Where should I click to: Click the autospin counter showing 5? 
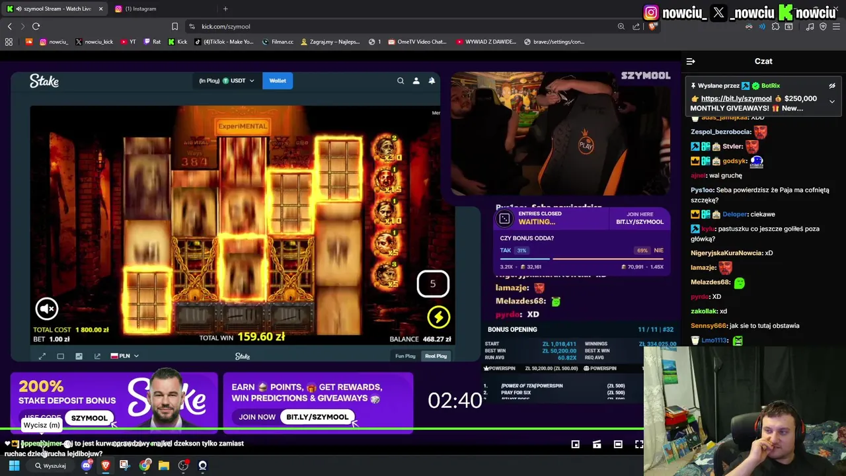point(433,284)
